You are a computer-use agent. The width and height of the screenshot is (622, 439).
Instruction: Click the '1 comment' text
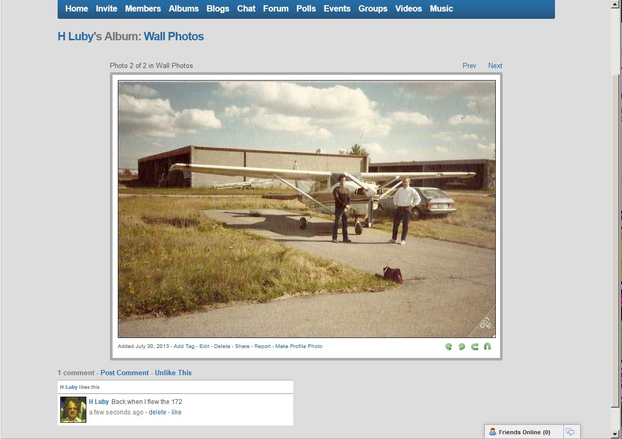coord(76,373)
